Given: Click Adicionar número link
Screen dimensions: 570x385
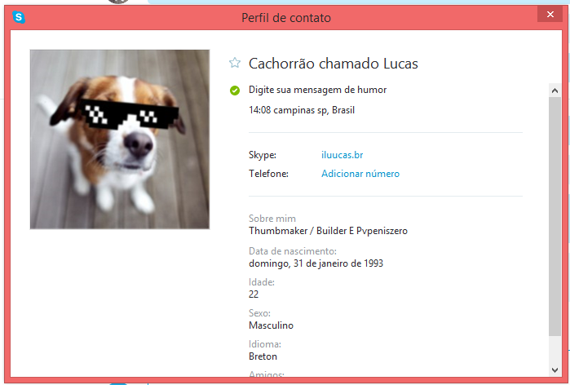Looking at the screenshot, I should click(360, 174).
